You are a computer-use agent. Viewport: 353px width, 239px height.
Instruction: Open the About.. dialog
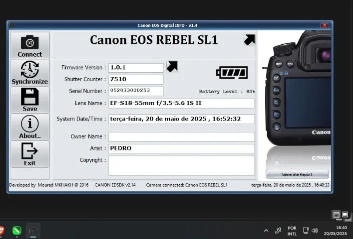pos(30,127)
